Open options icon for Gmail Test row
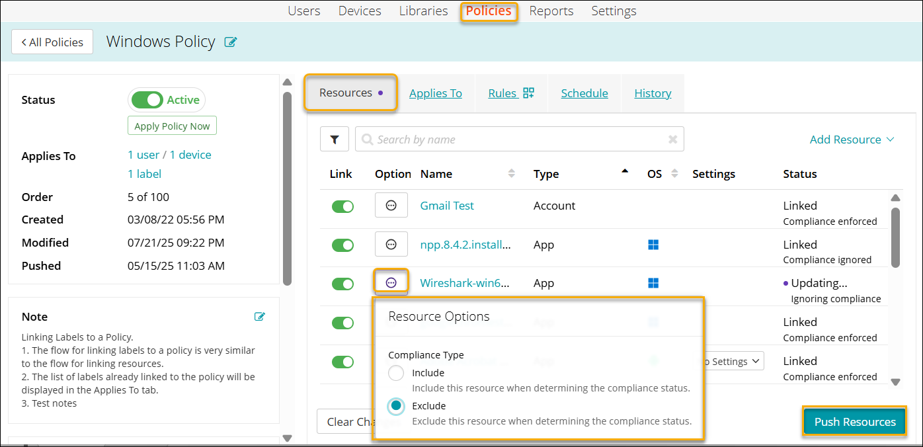923x447 pixels. coord(391,206)
